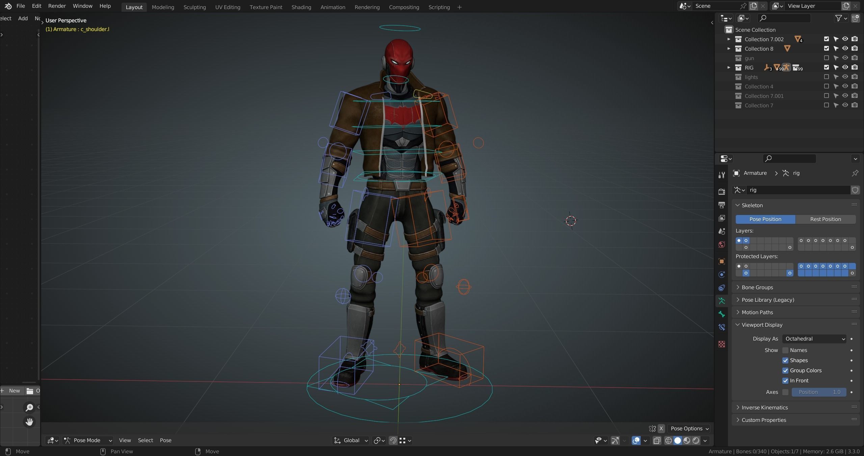Expand Collection 7.002 in outliner
This screenshot has height=456, width=864.
click(729, 39)
